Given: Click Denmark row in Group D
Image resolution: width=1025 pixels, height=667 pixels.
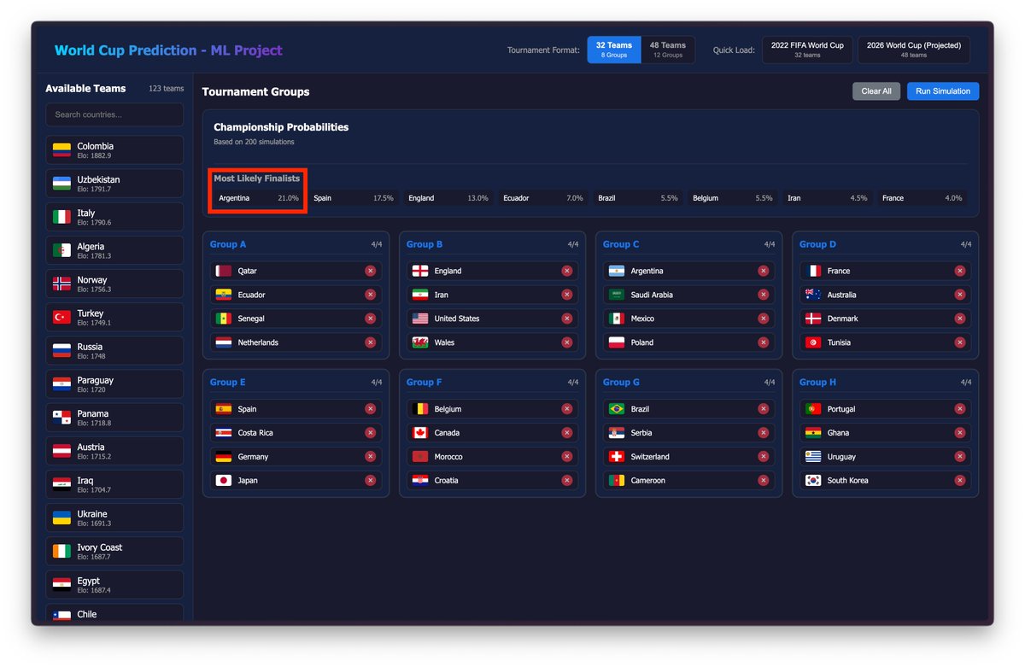Looking at the screenshot, I should pyautogui.click(x=886, y=319).
